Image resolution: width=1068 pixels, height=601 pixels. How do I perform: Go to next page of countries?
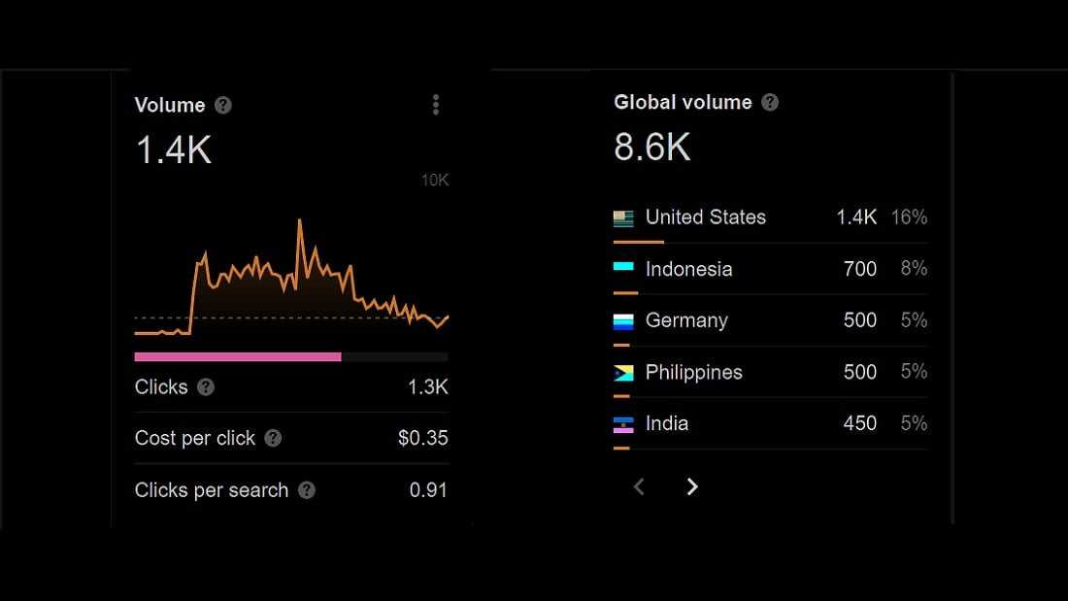[692, 486]
